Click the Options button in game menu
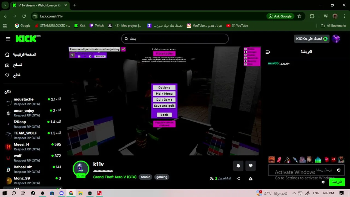Viewport: 350px width, 197px height. (164, 88)
